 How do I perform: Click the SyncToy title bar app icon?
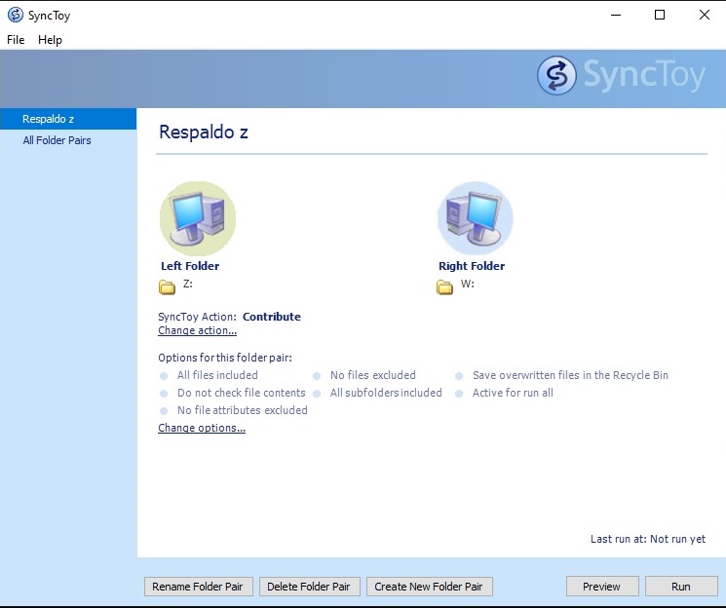coord(15,16)
